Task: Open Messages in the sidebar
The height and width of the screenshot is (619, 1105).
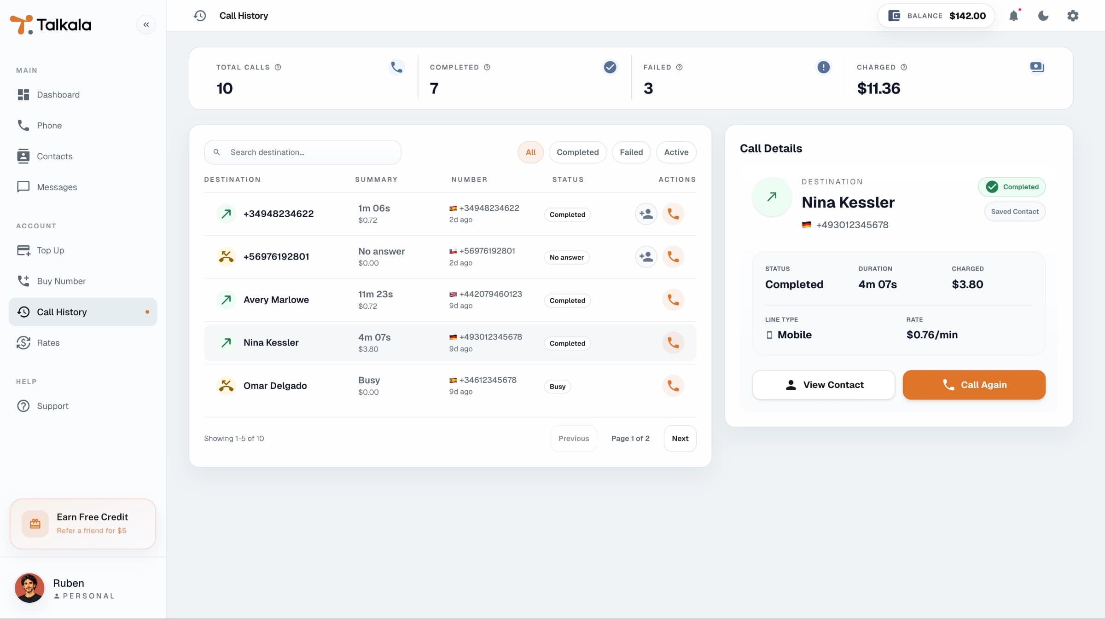Action: tap(83, 187)
